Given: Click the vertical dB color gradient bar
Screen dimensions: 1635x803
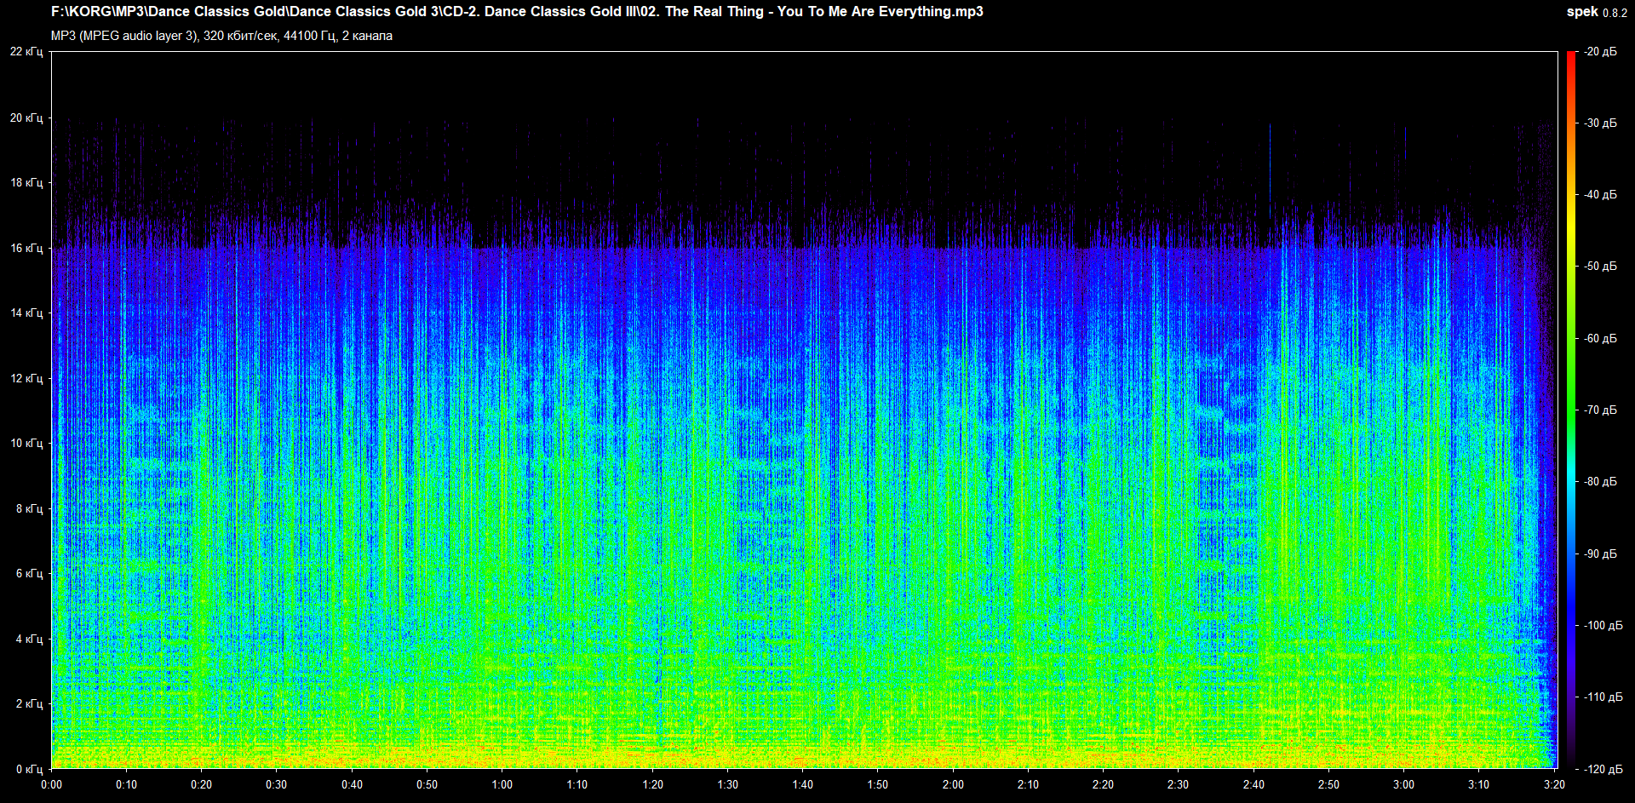Looking at the screenshot, I should coord(1571,410).
